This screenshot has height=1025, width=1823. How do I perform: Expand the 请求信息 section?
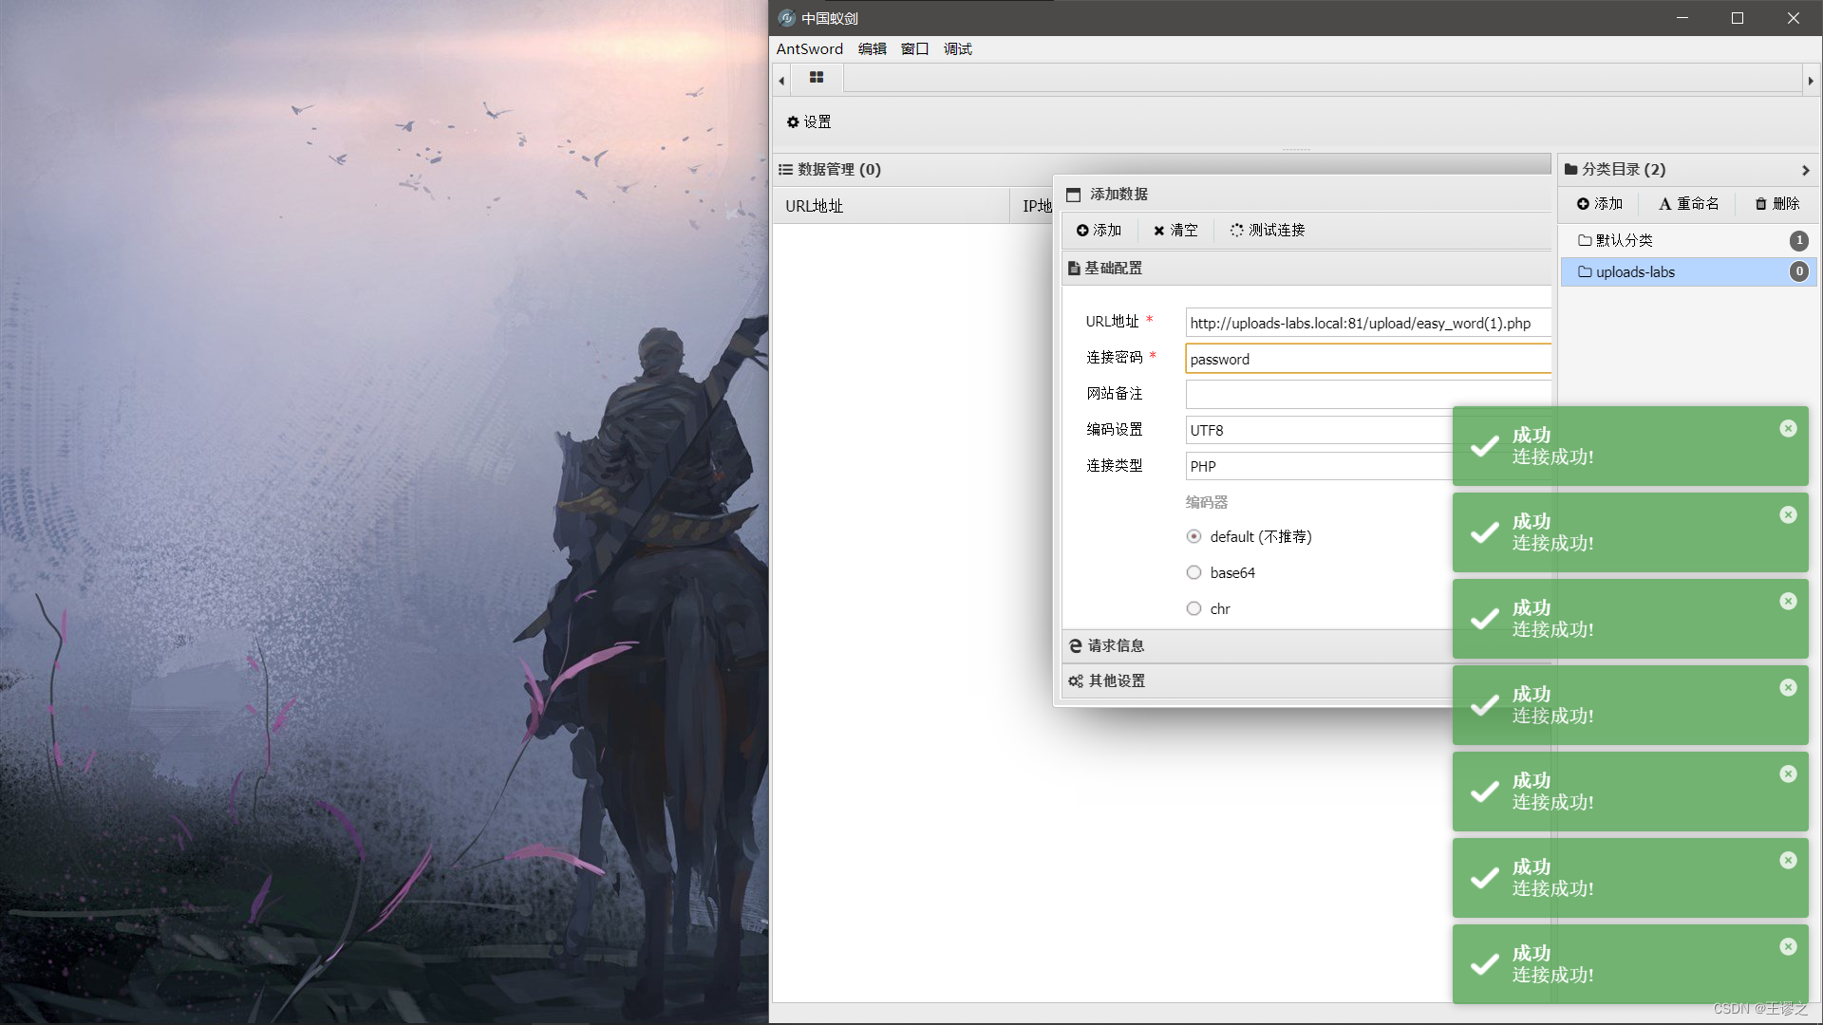pyautogui.click(x=1258, y=645)
